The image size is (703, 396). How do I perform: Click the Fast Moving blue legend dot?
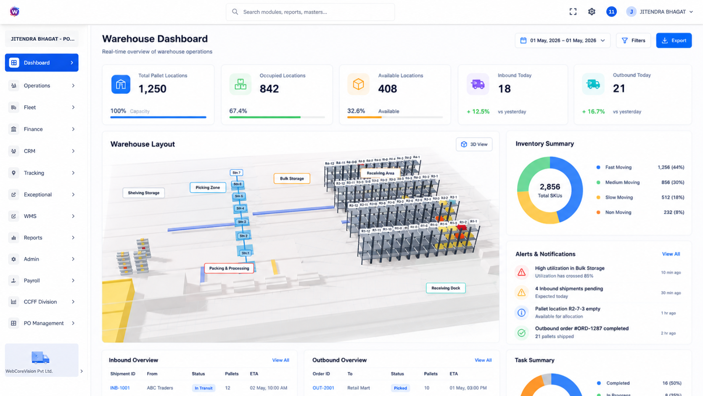tap(598, 167)
